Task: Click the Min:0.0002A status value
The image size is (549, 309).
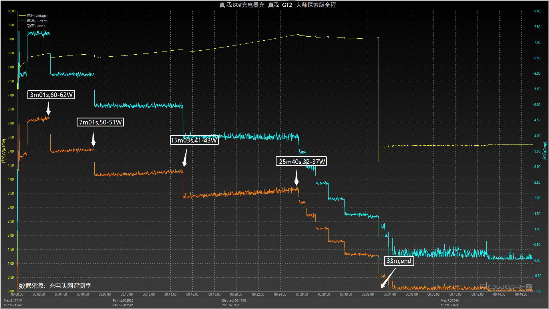Action: (450, 305)
